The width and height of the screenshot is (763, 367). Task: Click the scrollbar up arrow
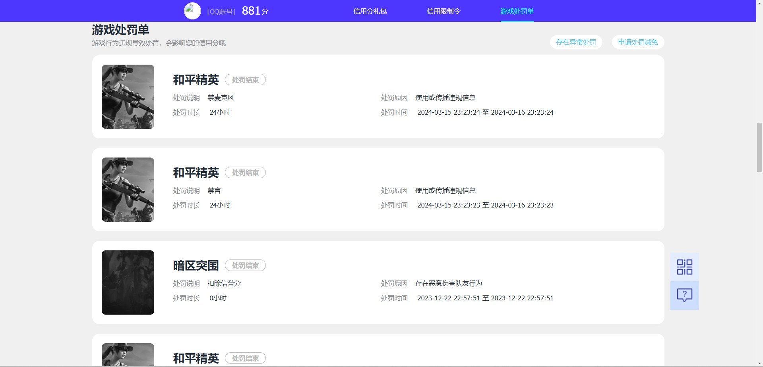(x=759, y=3)
